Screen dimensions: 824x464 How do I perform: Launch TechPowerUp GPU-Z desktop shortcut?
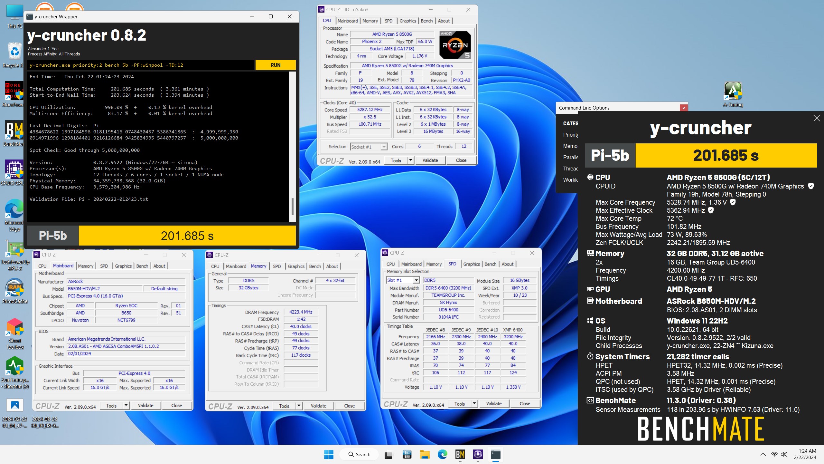coord(15,256)
